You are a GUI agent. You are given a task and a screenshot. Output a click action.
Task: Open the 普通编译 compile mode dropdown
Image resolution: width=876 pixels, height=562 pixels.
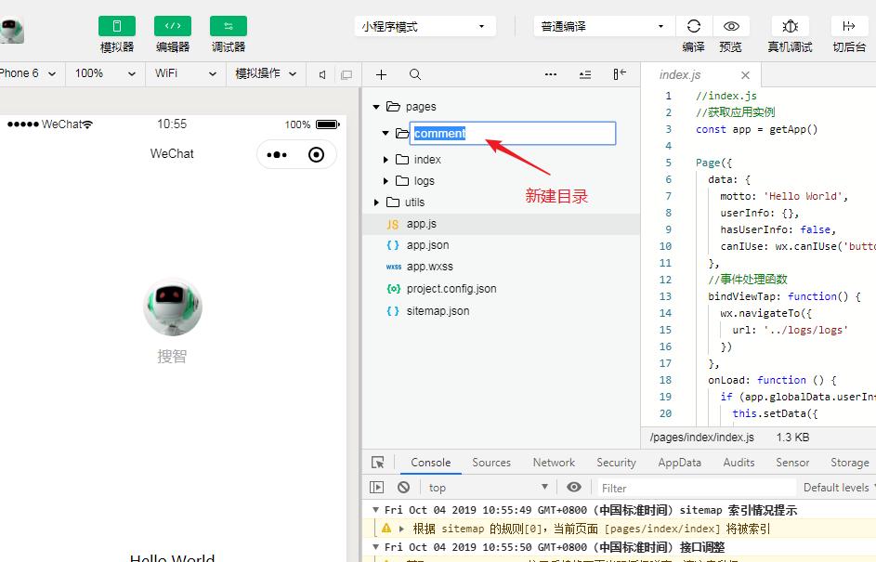(x=602, y=26)
